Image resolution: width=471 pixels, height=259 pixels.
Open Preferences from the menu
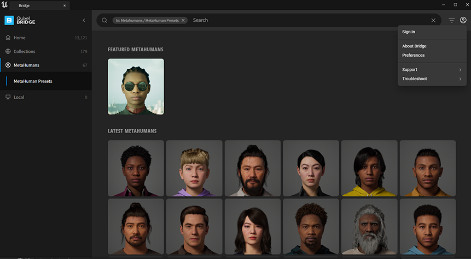413,55
